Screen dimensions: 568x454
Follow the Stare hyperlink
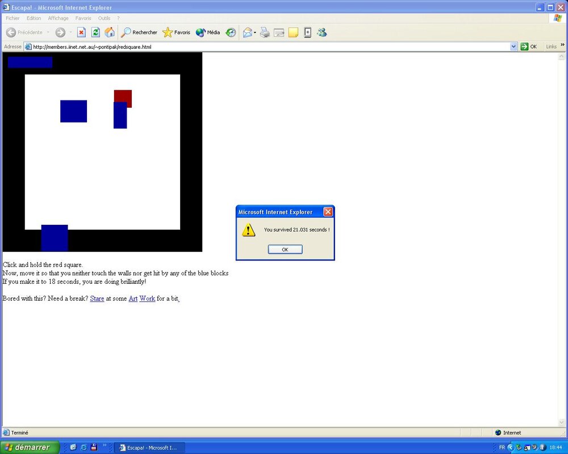tap(97, 299)
